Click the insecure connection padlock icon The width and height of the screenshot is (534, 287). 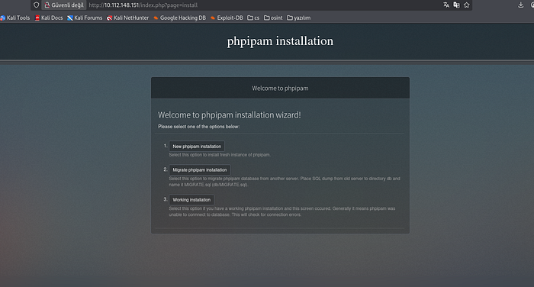click(47, 5)
